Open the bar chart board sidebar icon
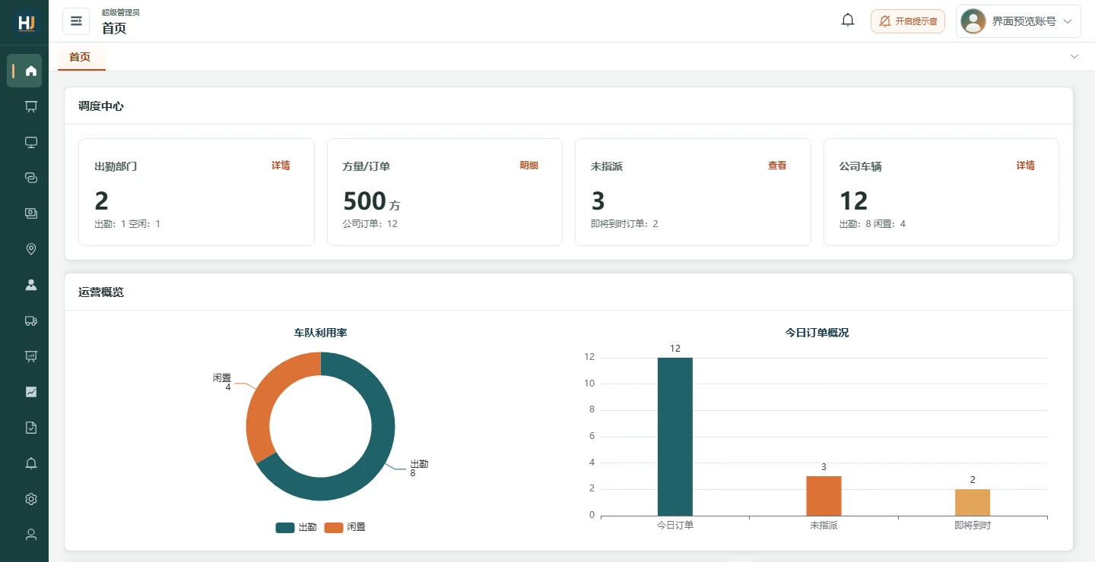The width and height of the screenshot is (1095, 562). 31,356
